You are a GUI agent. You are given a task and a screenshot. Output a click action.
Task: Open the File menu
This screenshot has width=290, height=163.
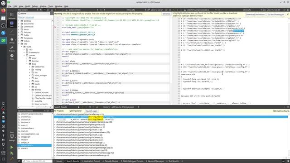click(x=10, y=6)
